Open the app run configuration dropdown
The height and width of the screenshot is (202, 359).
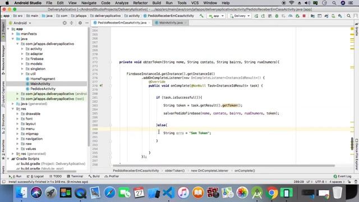216,16
